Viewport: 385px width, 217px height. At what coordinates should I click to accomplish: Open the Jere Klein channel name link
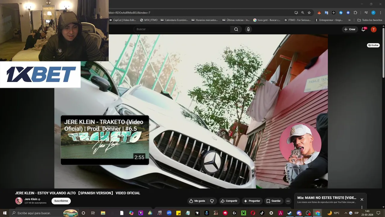(x=31, y=199)
